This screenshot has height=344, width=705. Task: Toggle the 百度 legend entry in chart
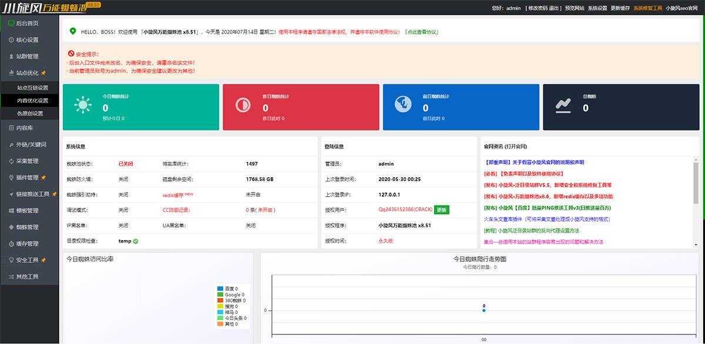click(x=231, y=289)
